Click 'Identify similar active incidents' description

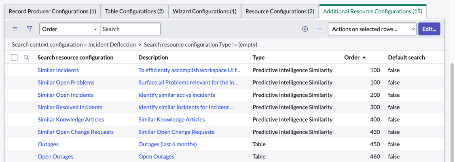(177, 95)
